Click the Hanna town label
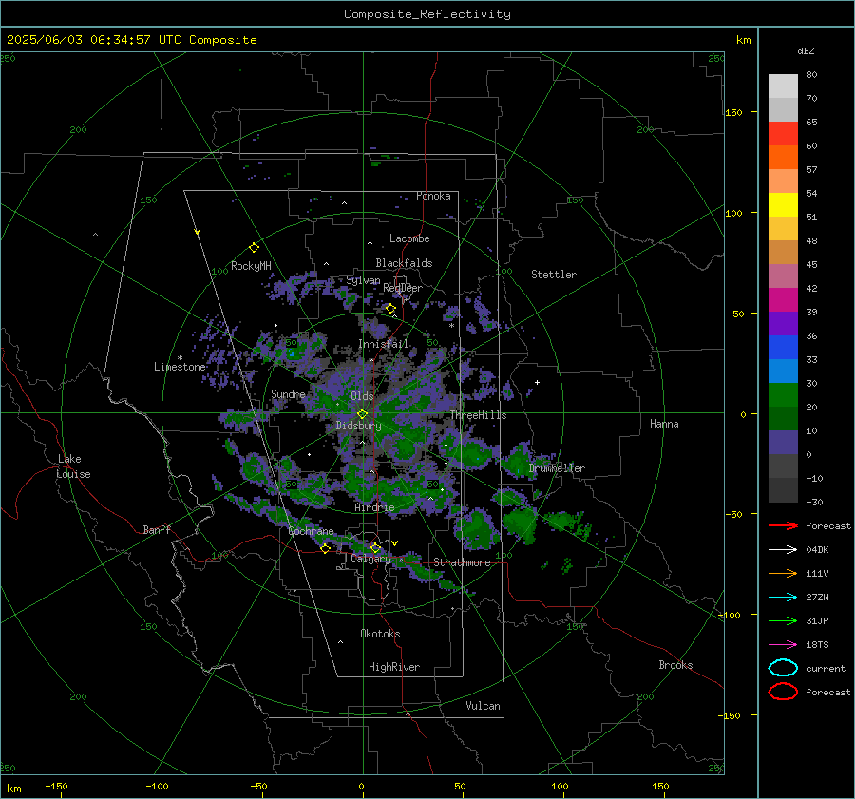The image size is (855, 799). point(664,423)
